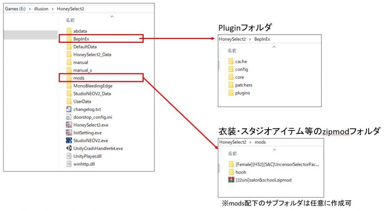Open the plugins folder icon
Viewport: 386px width, 211px height.
pos(231,93)
